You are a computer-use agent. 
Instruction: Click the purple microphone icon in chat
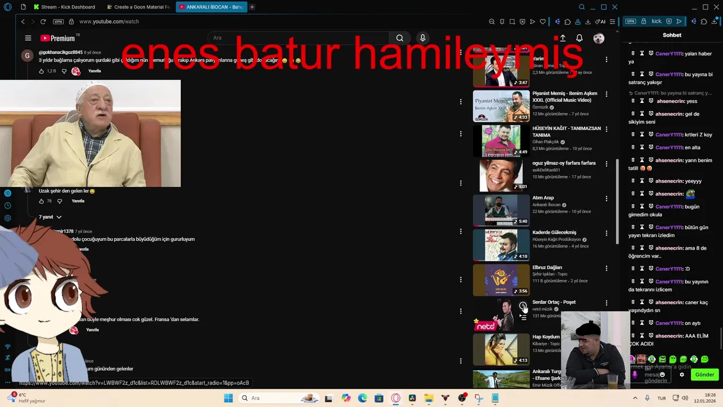[634, 375]
